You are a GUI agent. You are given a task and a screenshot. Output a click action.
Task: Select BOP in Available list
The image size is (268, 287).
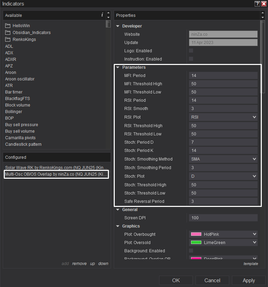9,118
